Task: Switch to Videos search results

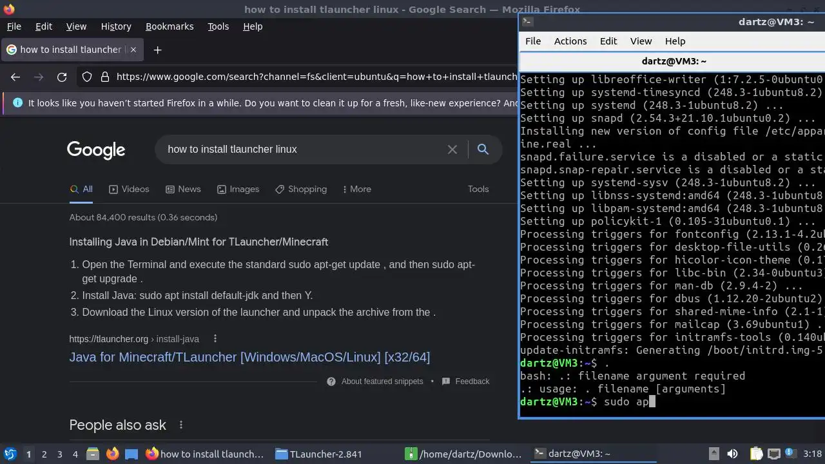Action: tap(129, 189)
